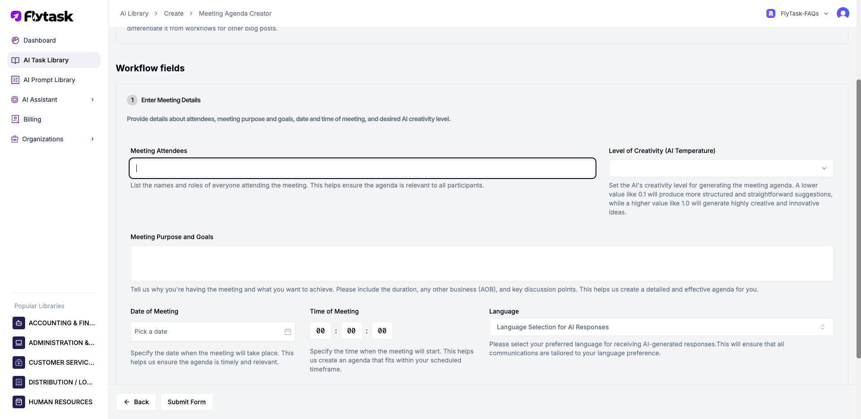Image resolution: width=861 pixels, height=419 pixels.
Task: Open Billing from the sidebar
Action: tap(54, 119)
